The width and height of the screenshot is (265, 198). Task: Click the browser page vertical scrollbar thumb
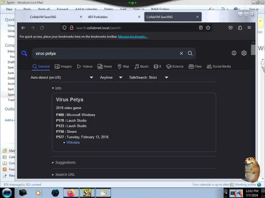tap(253, 50)
